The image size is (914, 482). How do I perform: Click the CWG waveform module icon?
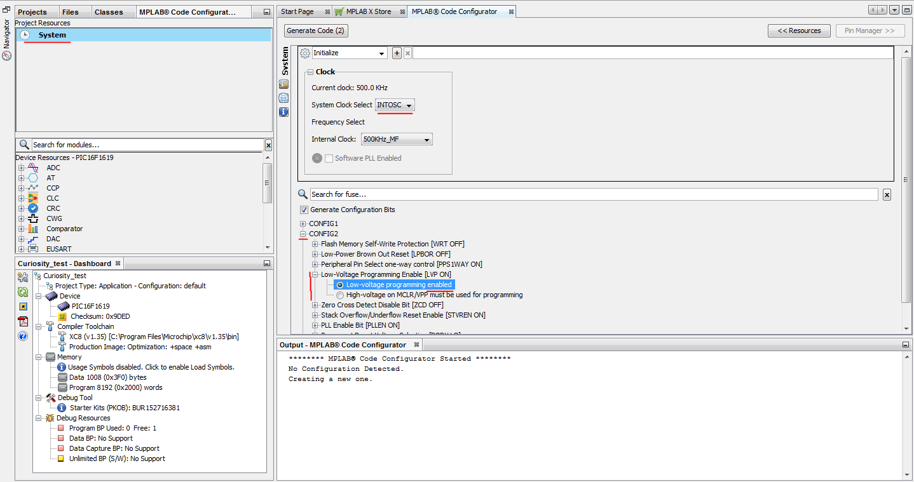pyautogui.click(x=33, y=218)
